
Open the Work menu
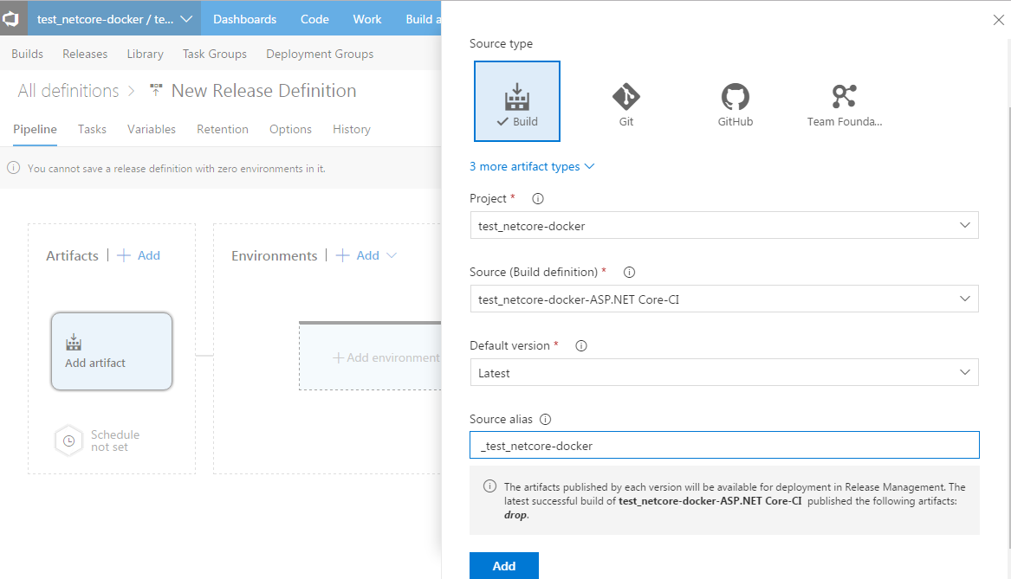(366, 19)
